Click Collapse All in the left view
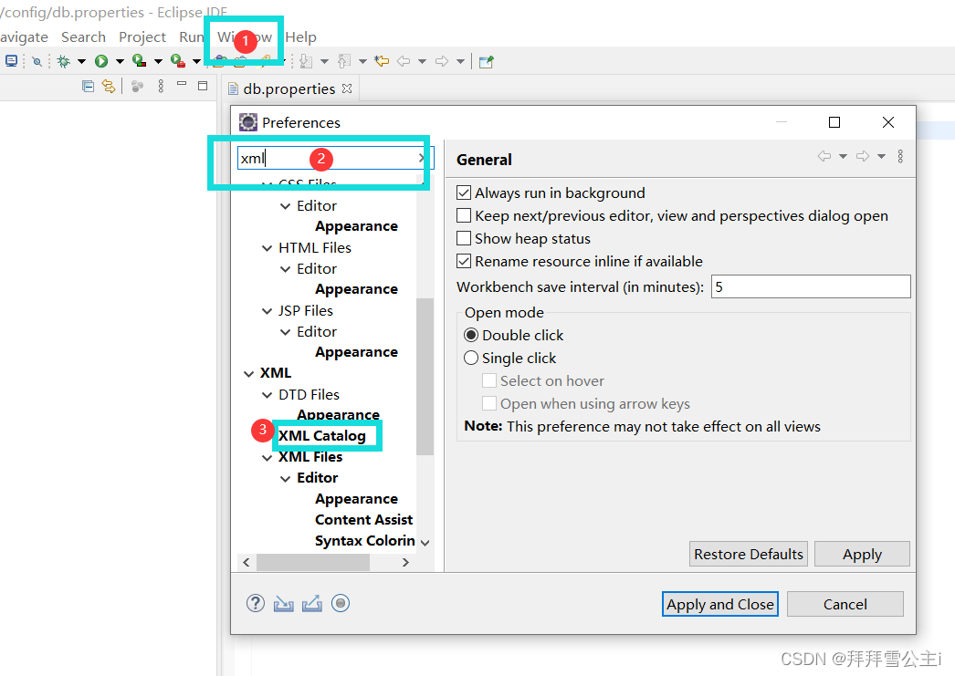This screenshot has height=676, width=955. point(89,87)
